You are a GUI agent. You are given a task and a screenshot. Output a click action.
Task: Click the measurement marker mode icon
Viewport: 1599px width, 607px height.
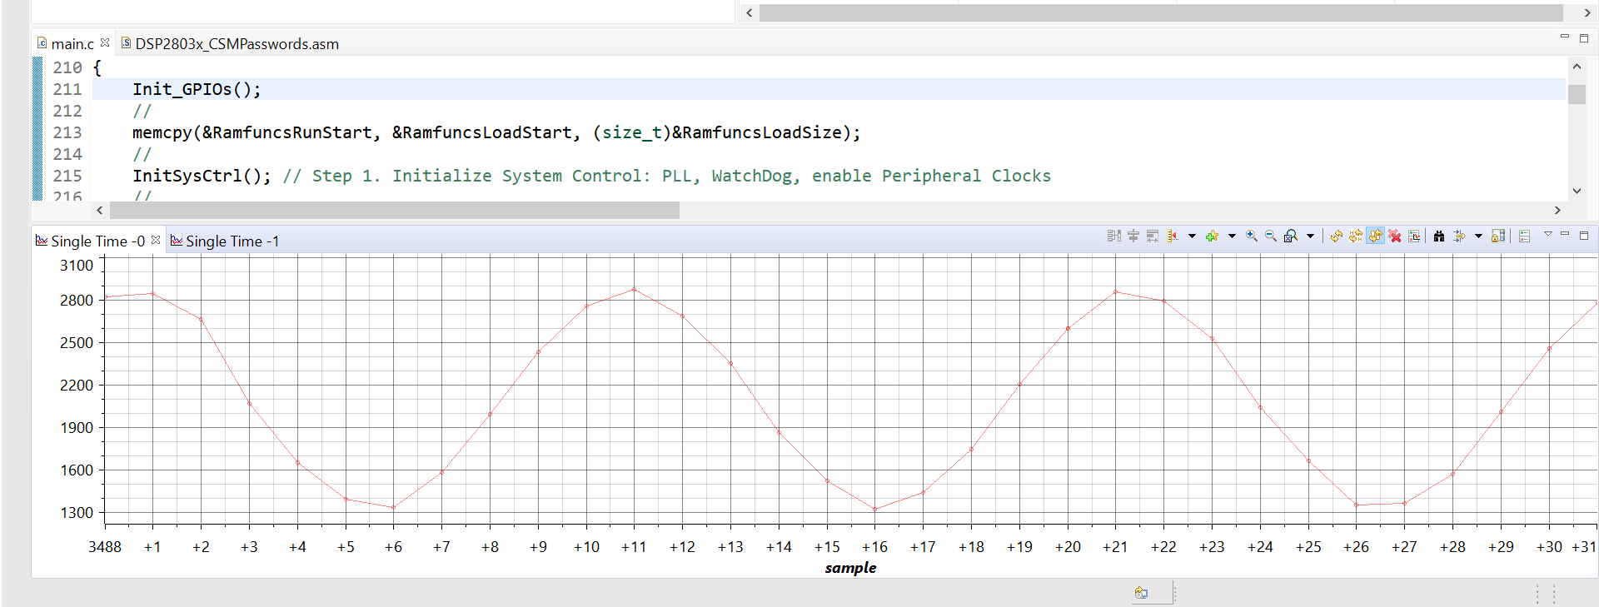click(x=1173, y=236)
